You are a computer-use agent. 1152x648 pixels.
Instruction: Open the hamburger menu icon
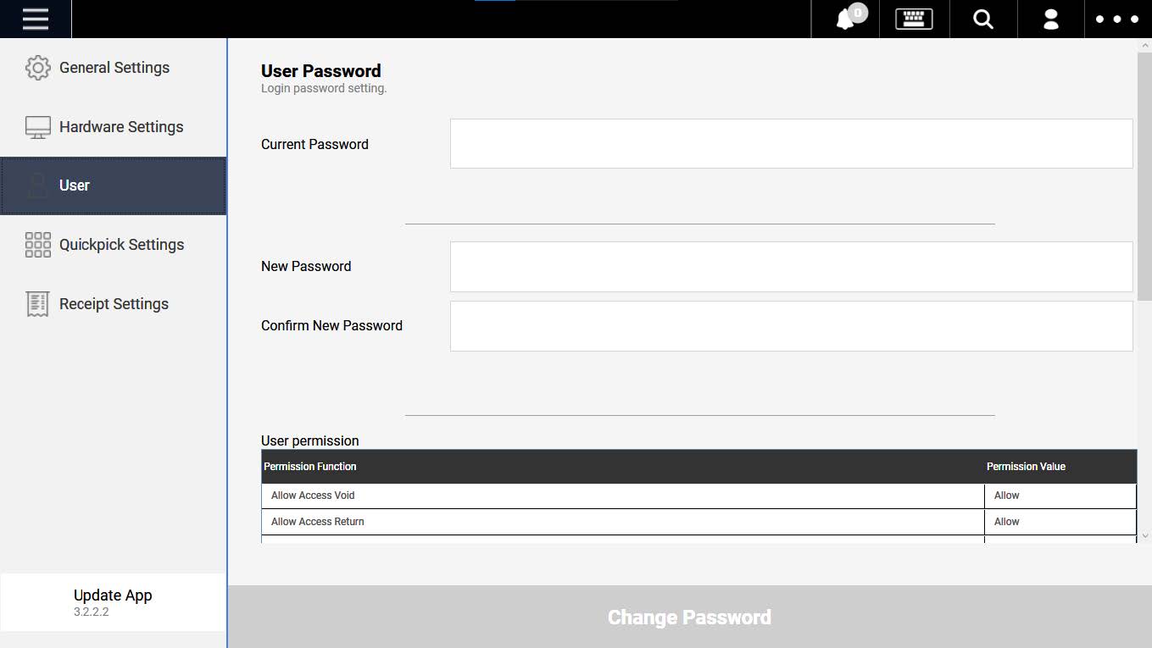[36, 19]
